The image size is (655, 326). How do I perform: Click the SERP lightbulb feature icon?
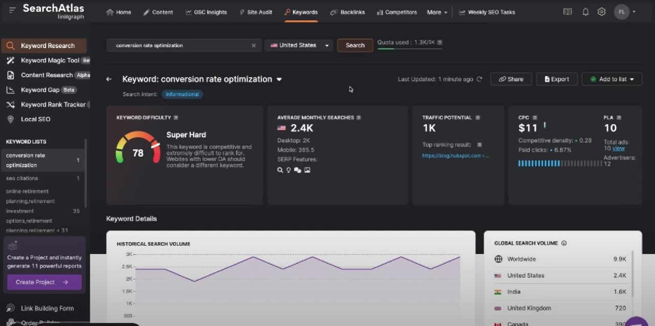[289, 170]
